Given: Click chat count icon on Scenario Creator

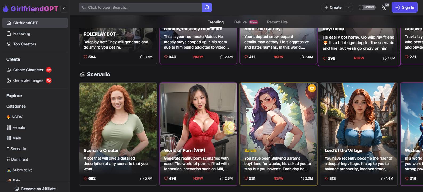Looking at the screenshot, I should point(142,178).
